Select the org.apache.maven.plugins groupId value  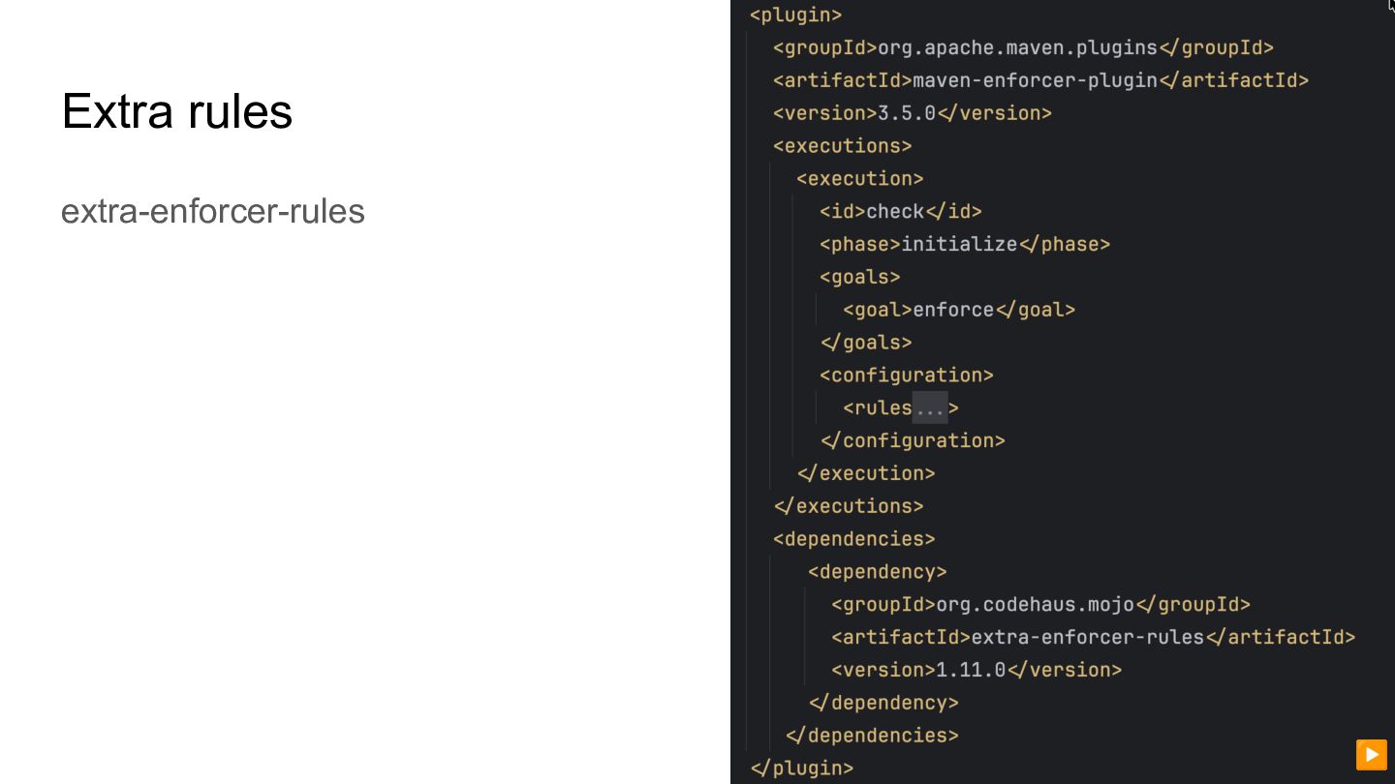click(1017, 47)
